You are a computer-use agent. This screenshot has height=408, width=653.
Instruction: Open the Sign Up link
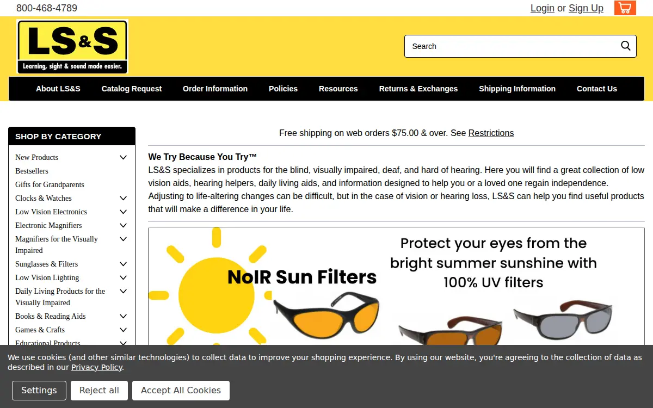tap(586, 8)
